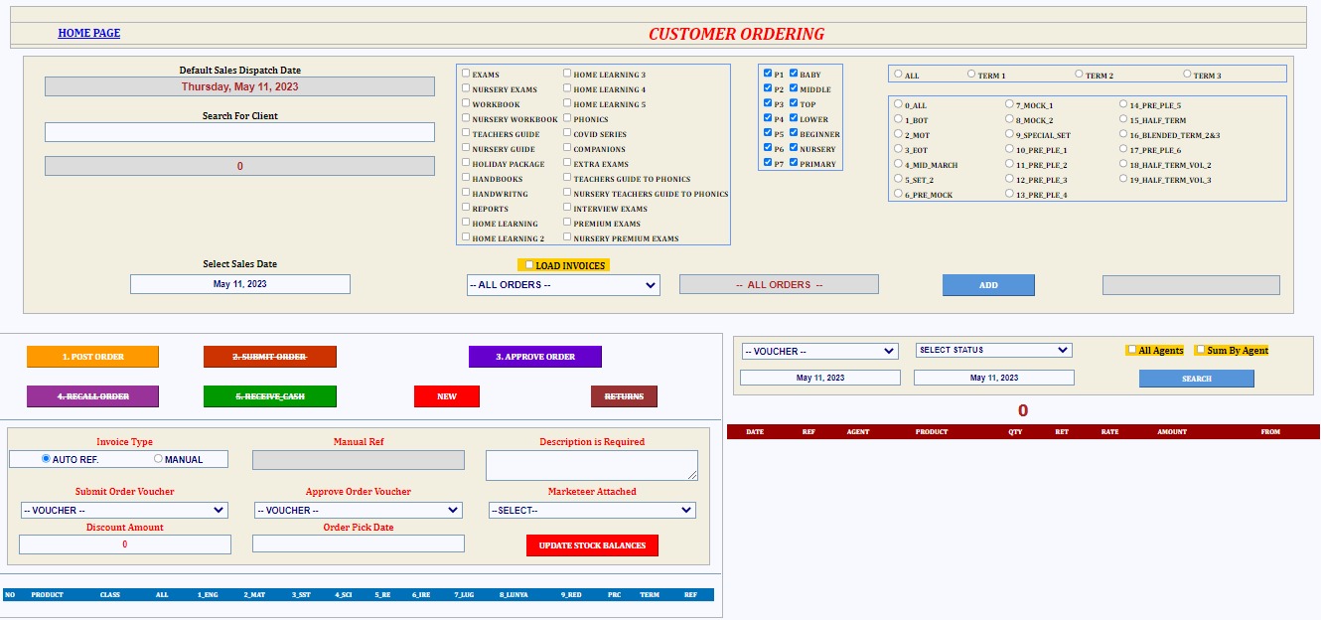Click the Discount Amount field

125,544
